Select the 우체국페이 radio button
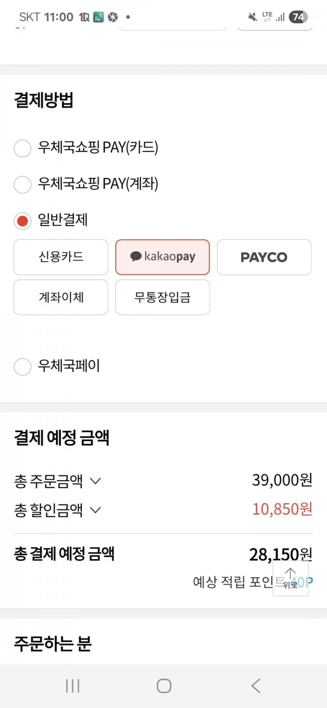Image resolution: width=327 pixels, height=708 pixels. point(23,367)
